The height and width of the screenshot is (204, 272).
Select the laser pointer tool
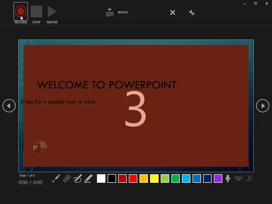tap(56, 178)
